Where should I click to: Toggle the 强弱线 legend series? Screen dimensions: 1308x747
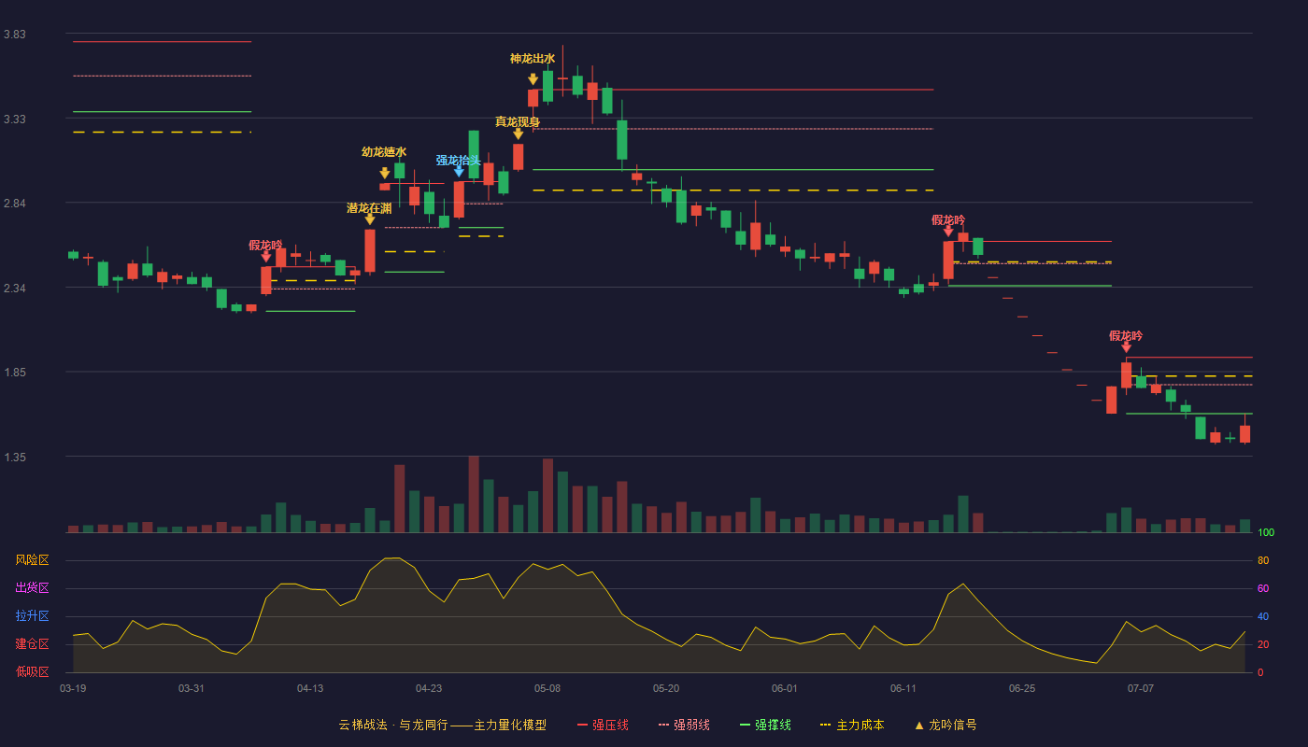684,725
